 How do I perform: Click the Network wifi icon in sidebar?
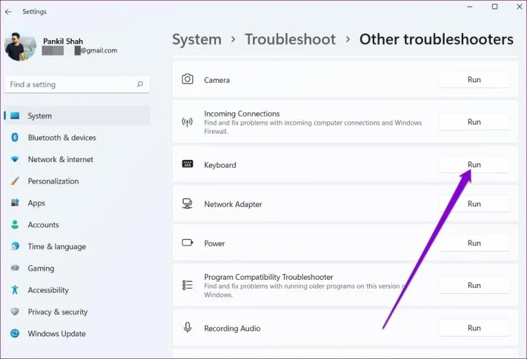click(x=14, y=159)
